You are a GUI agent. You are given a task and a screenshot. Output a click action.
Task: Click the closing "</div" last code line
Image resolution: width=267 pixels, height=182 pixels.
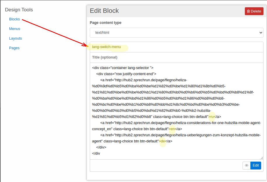(96, 153)
